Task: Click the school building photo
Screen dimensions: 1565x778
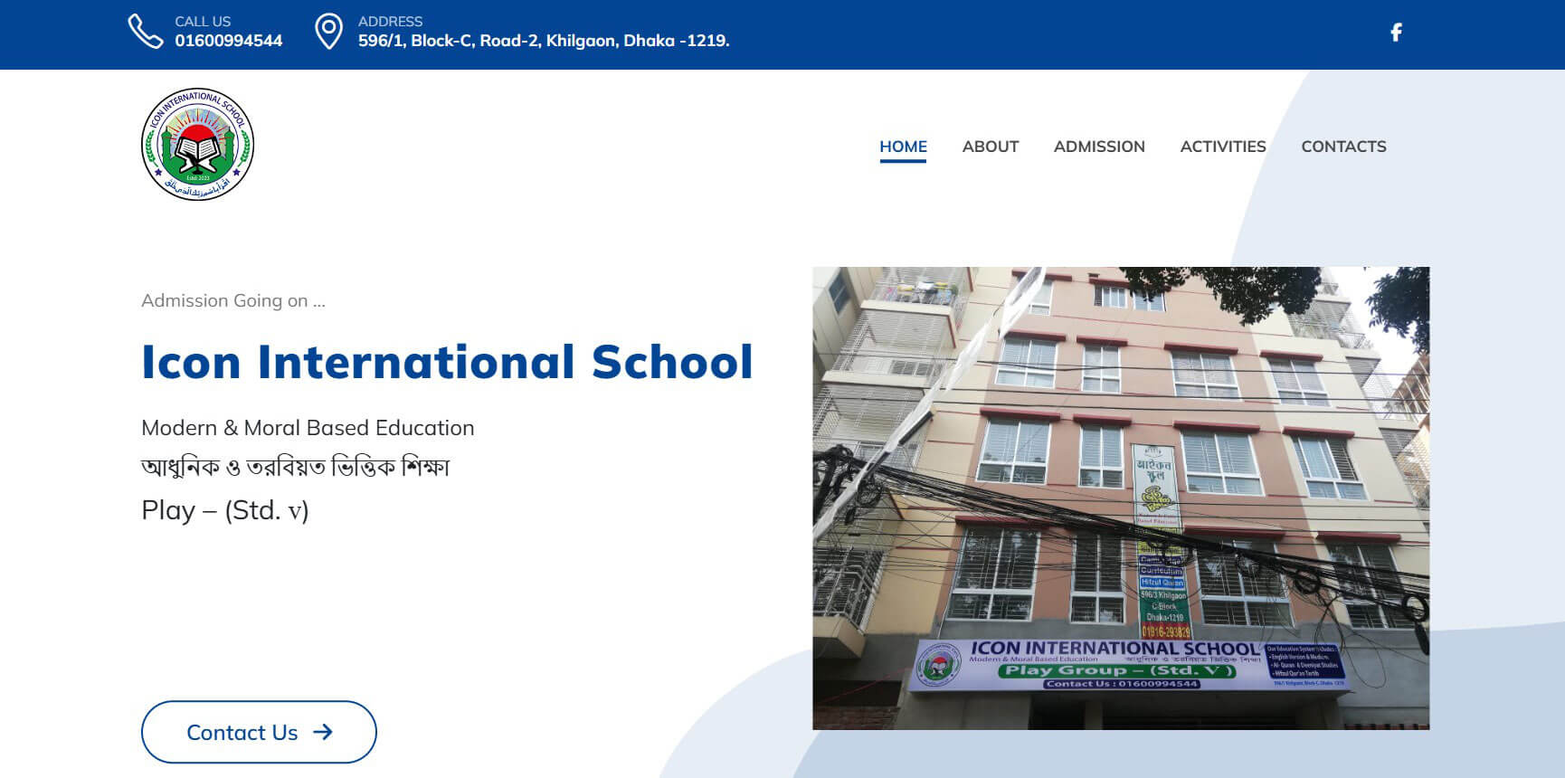Action: (1121, 498)
